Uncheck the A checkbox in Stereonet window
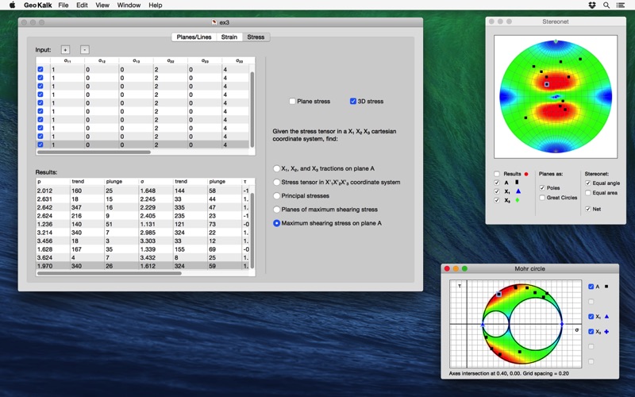This screenshot has height=397, width=635. pyautogui.click(x=497, y=183)
